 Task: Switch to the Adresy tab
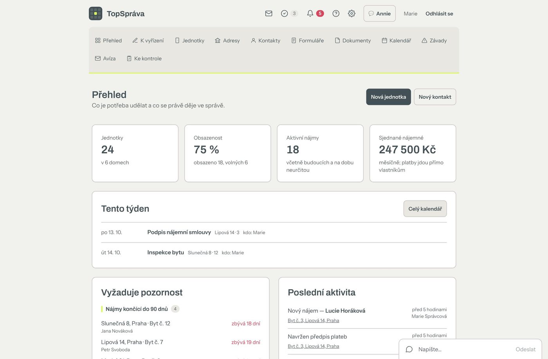227,40
